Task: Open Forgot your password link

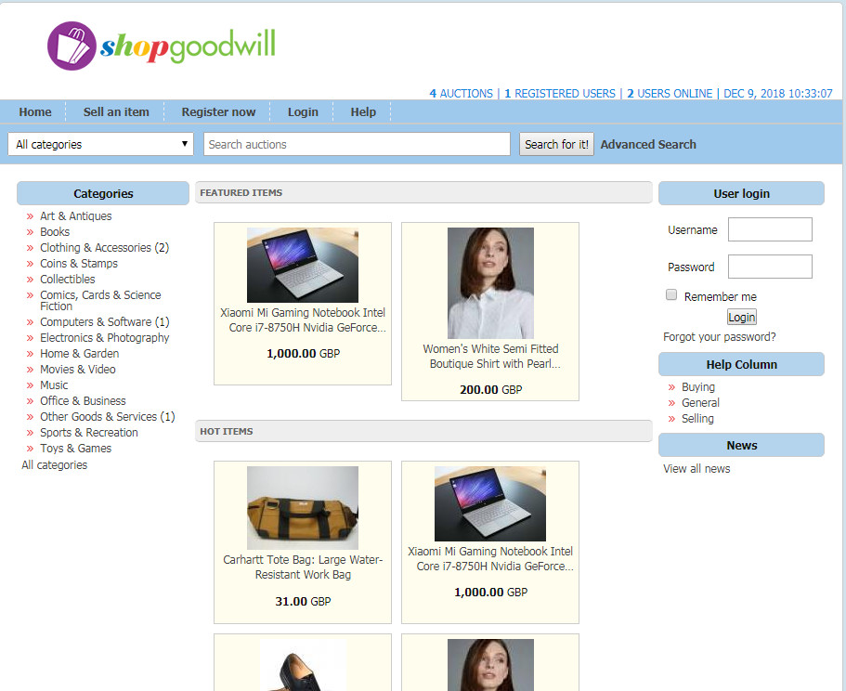Action: [x=719, y=336]
